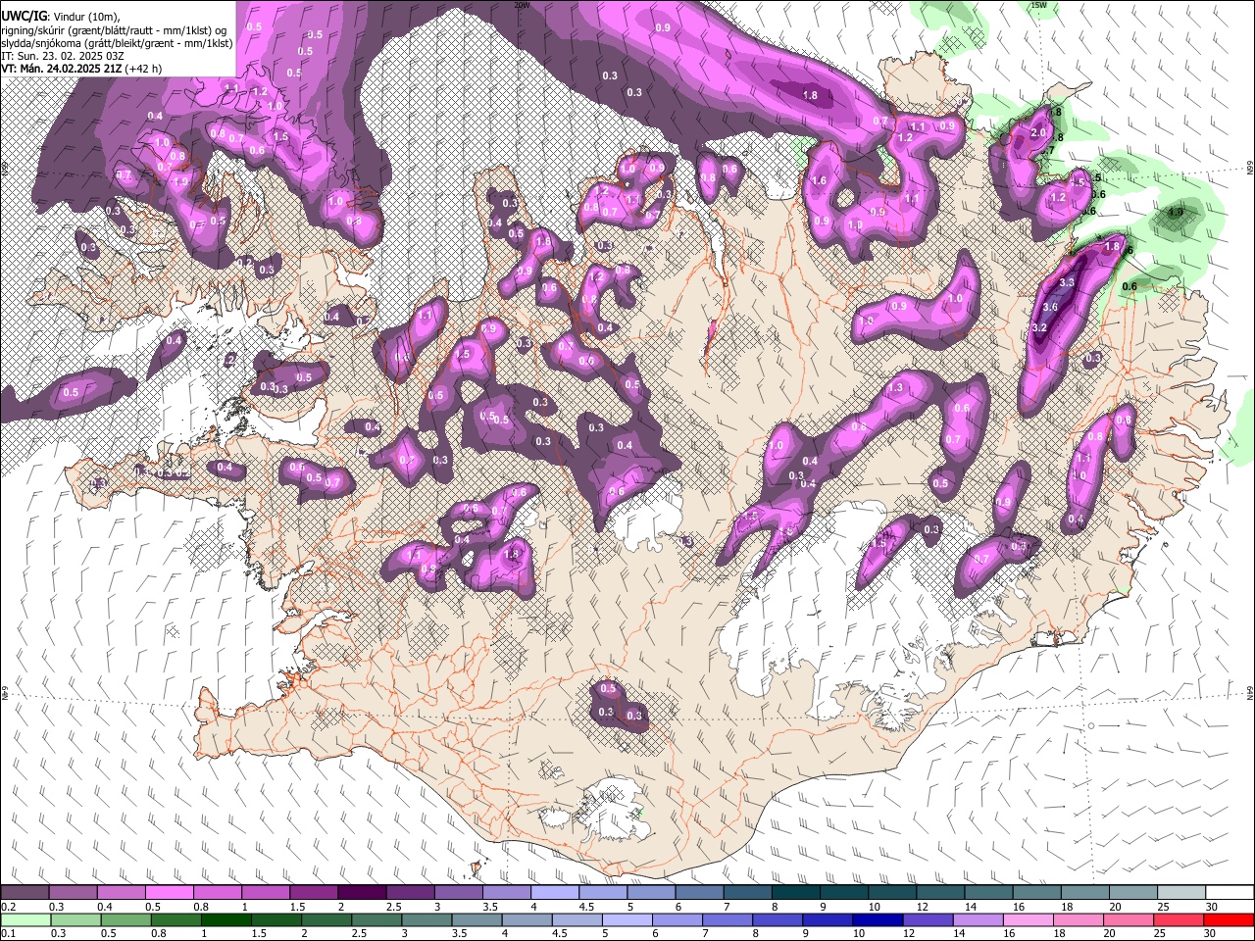The width and height of the screenshot is (1255, 941).
Task: Click the 'rigning/skúrir' legend description line
Action: click(115, 30)
